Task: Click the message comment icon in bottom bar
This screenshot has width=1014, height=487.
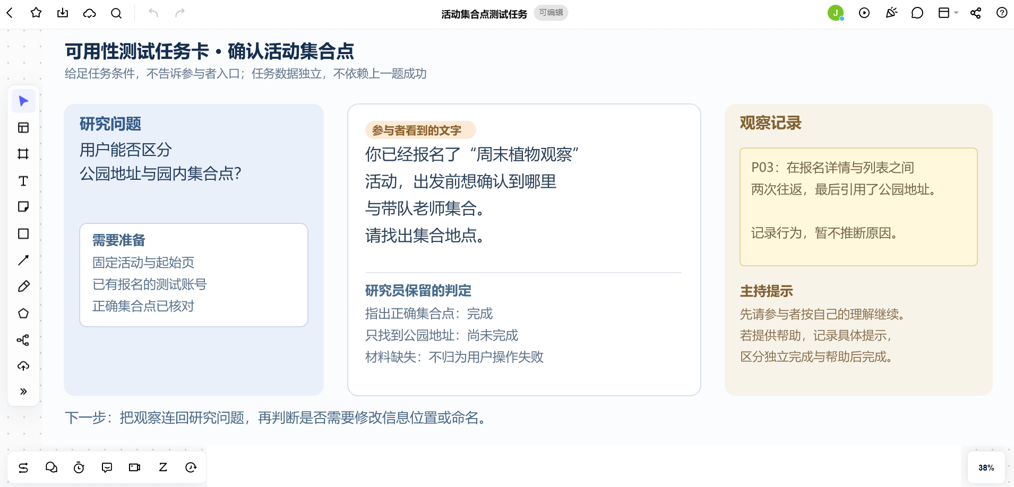Action: [107, 467]
